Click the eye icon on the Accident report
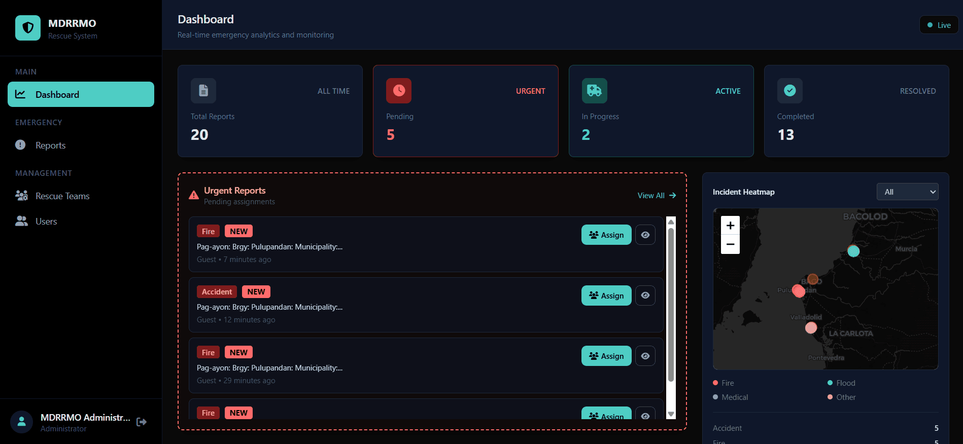Image resolution: width=963 pixels, height=444 pixels. click(x=645, y=295)
